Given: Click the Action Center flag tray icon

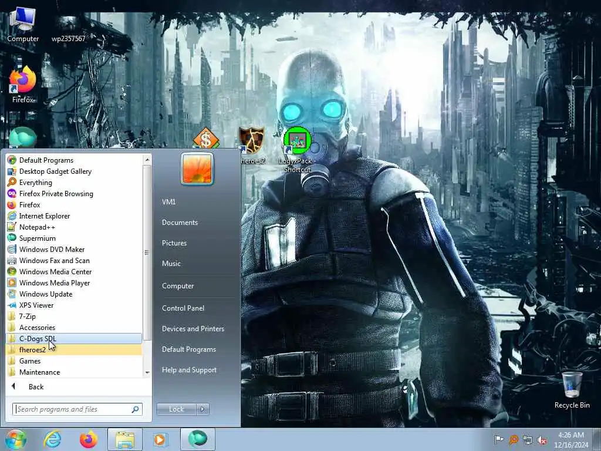Looking at the screenshot, I should (499, 440).
